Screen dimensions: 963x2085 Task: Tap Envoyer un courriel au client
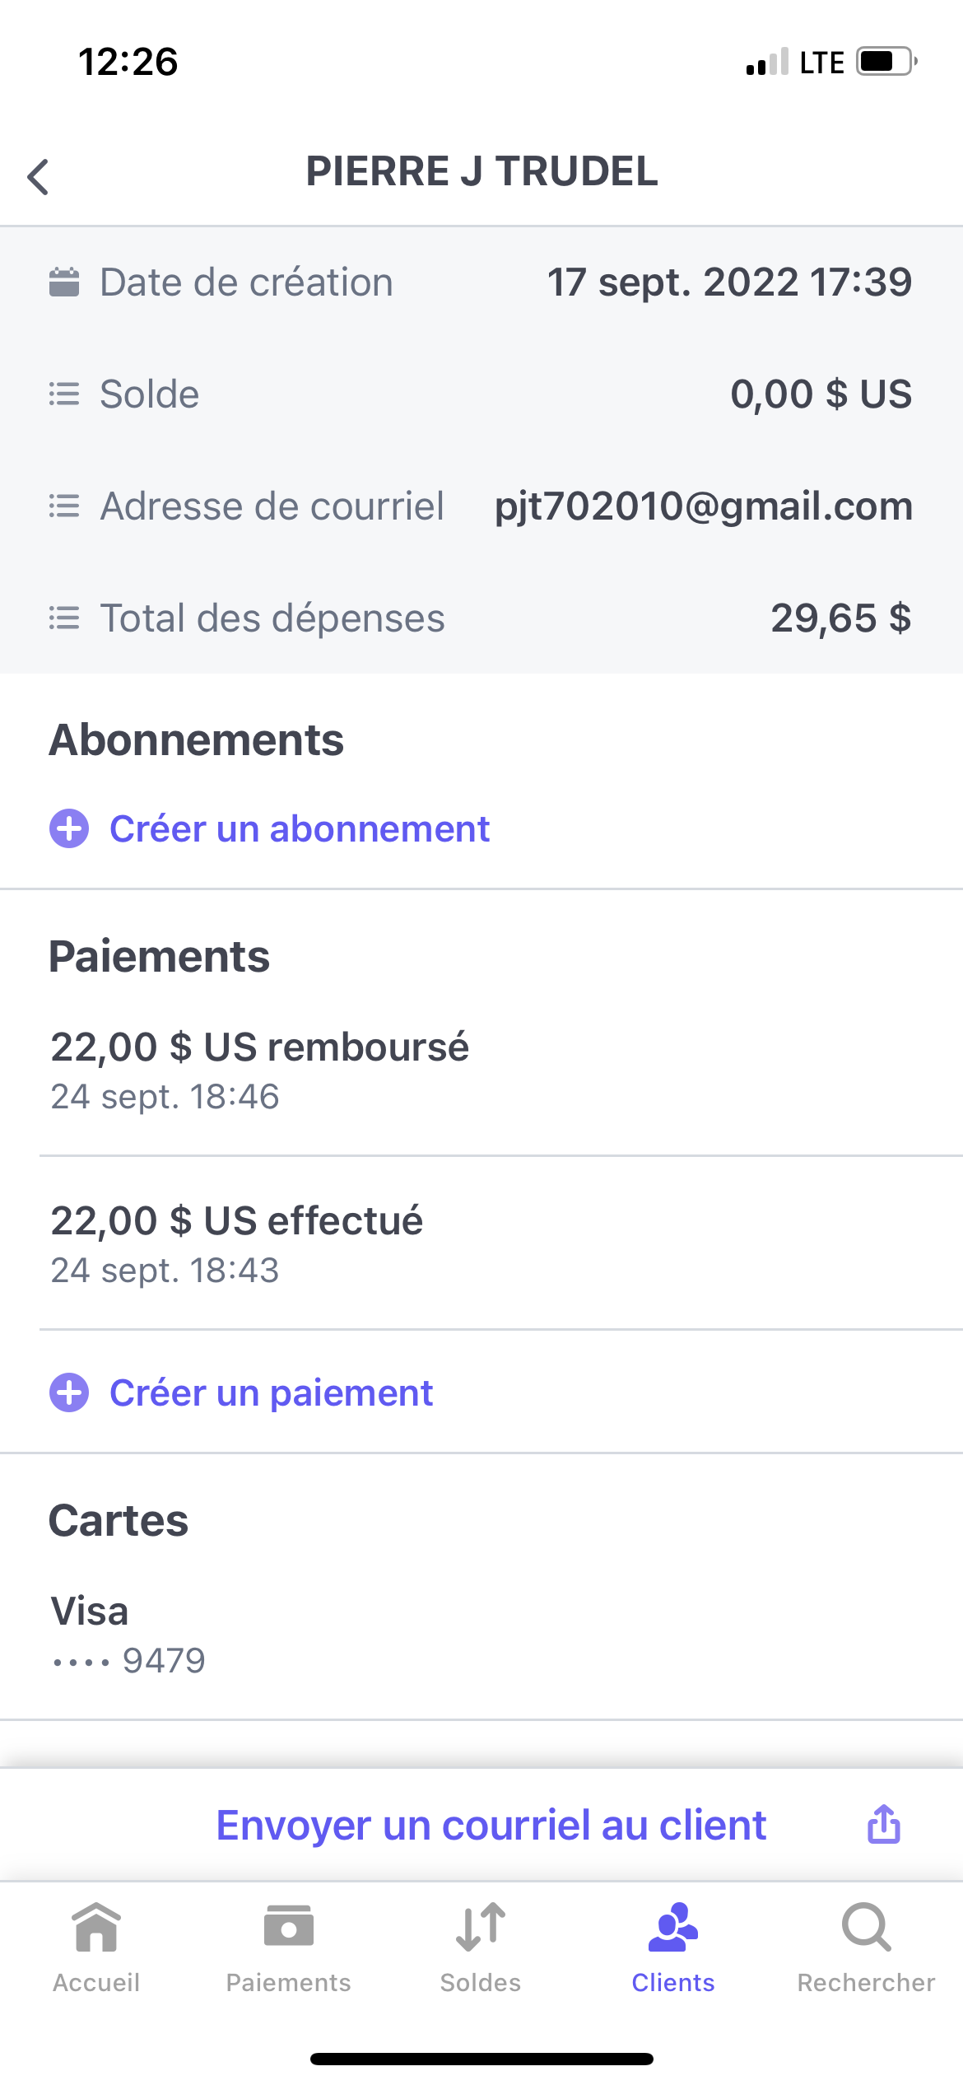coord(491,1825)
